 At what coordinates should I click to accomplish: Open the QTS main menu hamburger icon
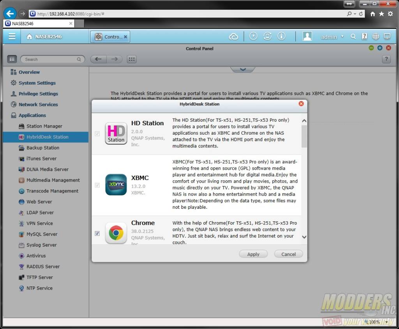click(12, 36)
